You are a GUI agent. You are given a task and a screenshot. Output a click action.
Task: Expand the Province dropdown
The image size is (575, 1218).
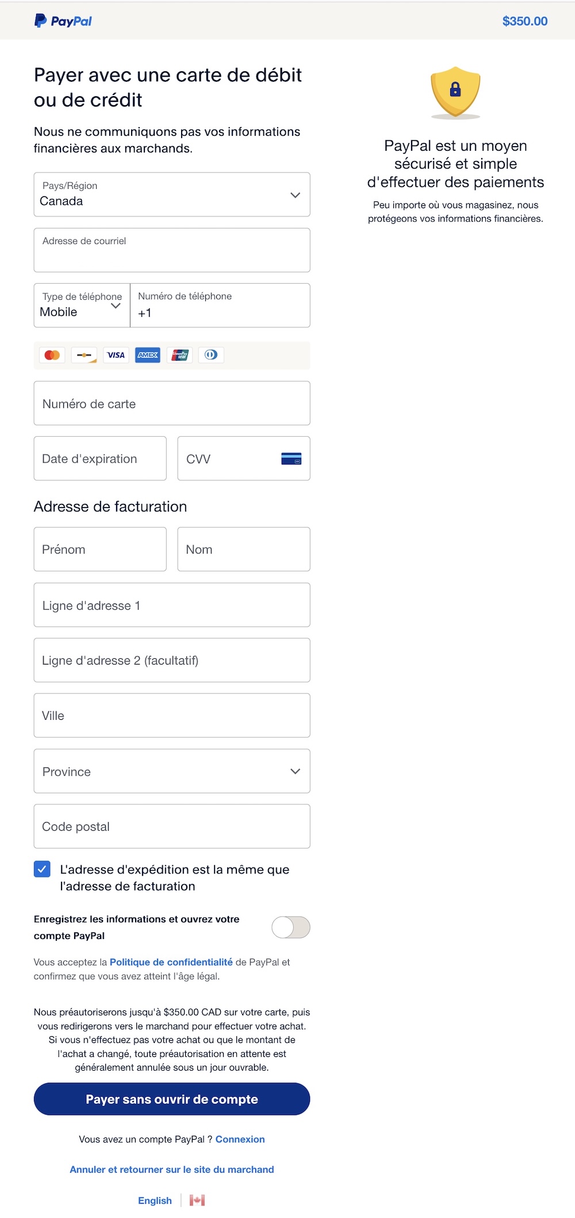pos(172,771)
